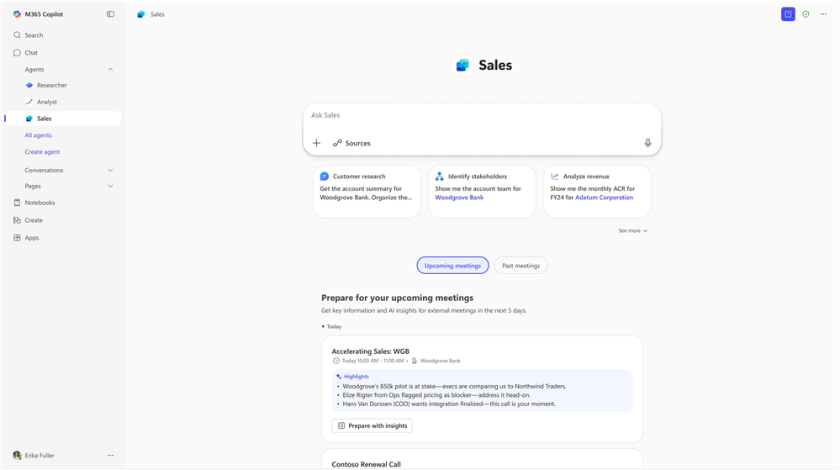Collapse the Agents section
The width and height of the screenshot is (840, 470).
tap(110, 70)
